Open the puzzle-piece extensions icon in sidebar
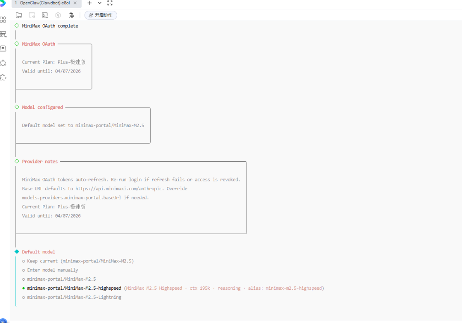The width and height of the screenshot is (462, 323). pos(3,77)
